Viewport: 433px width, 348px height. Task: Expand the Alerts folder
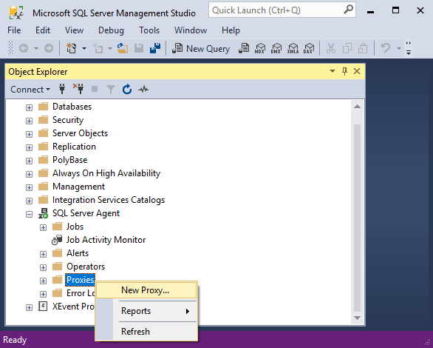pyautogui.click(x=43, y=254)
